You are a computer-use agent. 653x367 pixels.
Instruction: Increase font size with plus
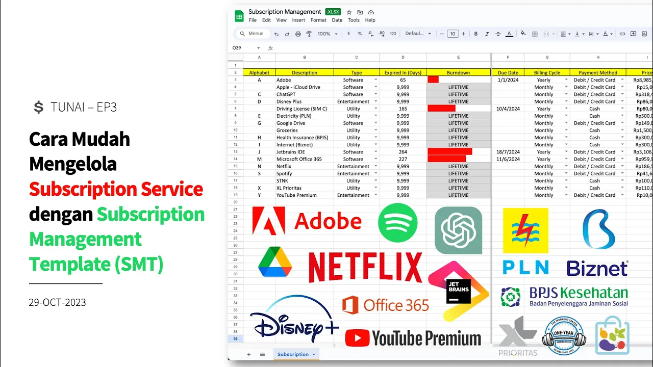(463, 34)
